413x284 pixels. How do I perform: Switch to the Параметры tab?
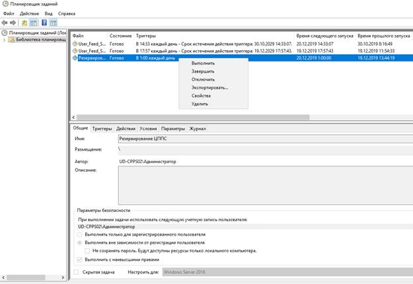173,129
